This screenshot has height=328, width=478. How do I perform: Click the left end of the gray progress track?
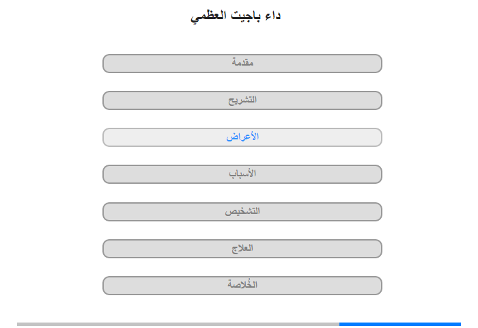coord(20,324)
